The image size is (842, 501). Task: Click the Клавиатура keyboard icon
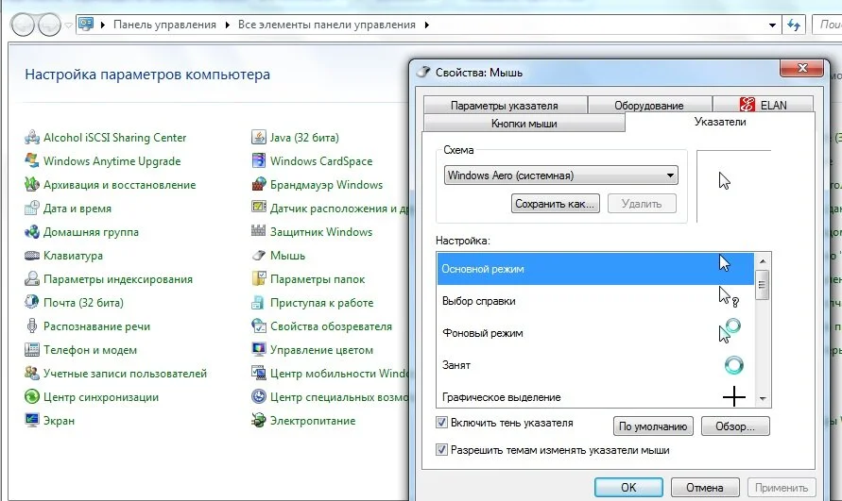coord(32,256)
